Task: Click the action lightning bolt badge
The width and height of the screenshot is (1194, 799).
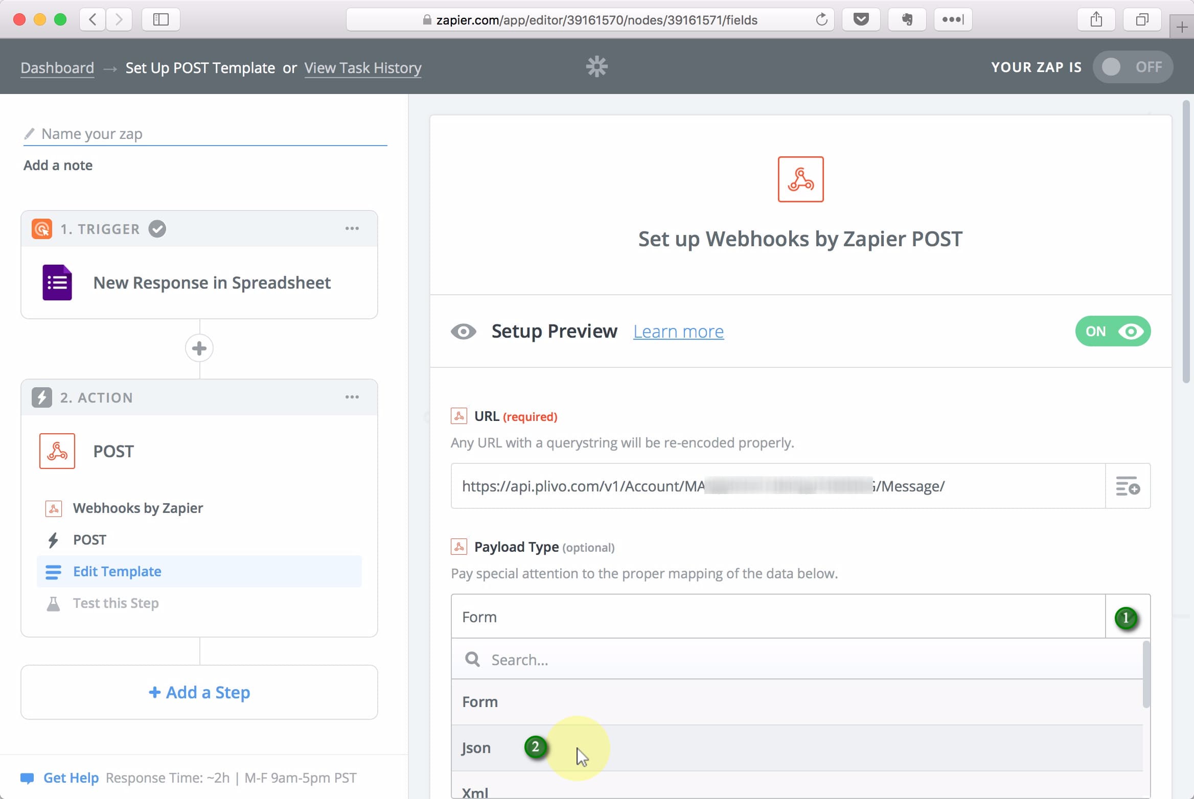Action: (x=42, y=397)
